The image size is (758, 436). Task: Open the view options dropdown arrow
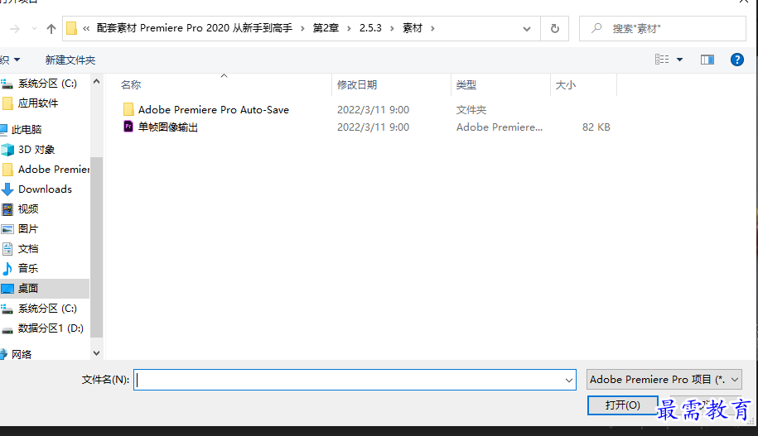(679, 60)
